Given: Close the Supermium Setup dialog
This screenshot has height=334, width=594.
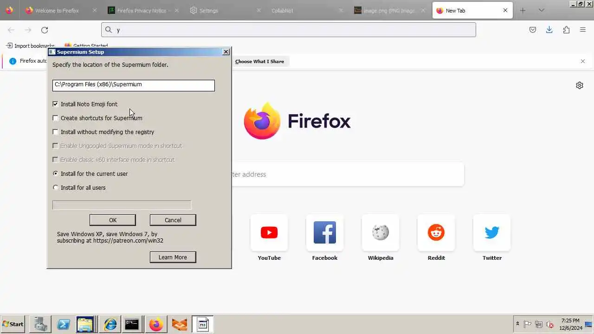Looking at the screenshot, I should 226,52.
